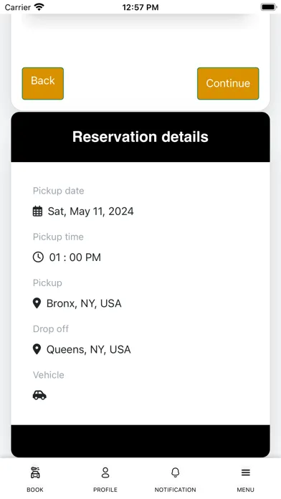
Task: Click the Reservation details header
Action: click(140, 137)
